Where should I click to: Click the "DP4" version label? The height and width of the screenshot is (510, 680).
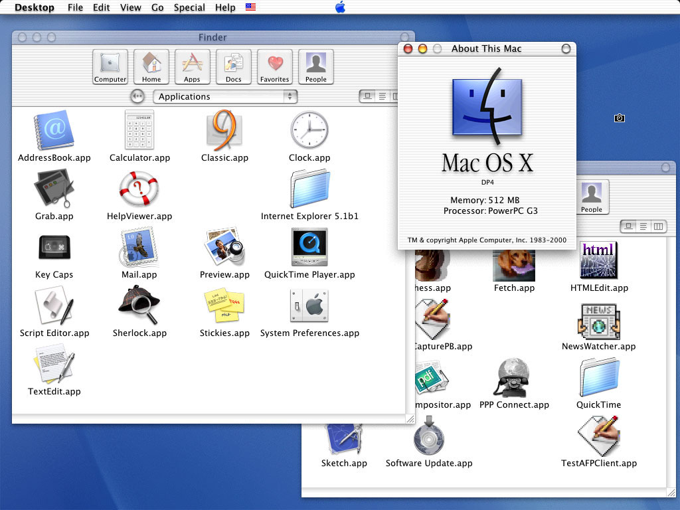487,182
